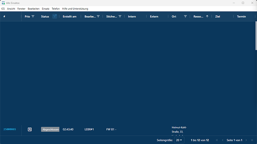This screenshot has width=257, height=144.
Task: Select the Helmut-Kohl-Straße, 33 address cell
Action: click(x=179, y=131)
